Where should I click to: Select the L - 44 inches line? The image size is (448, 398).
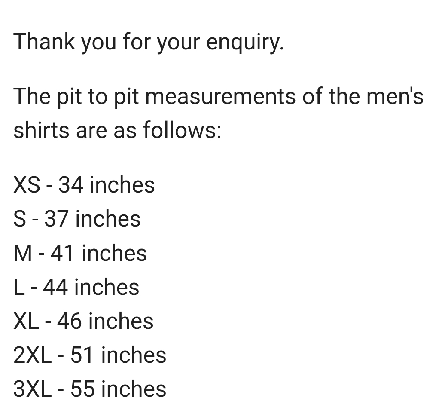coord(76,287)
